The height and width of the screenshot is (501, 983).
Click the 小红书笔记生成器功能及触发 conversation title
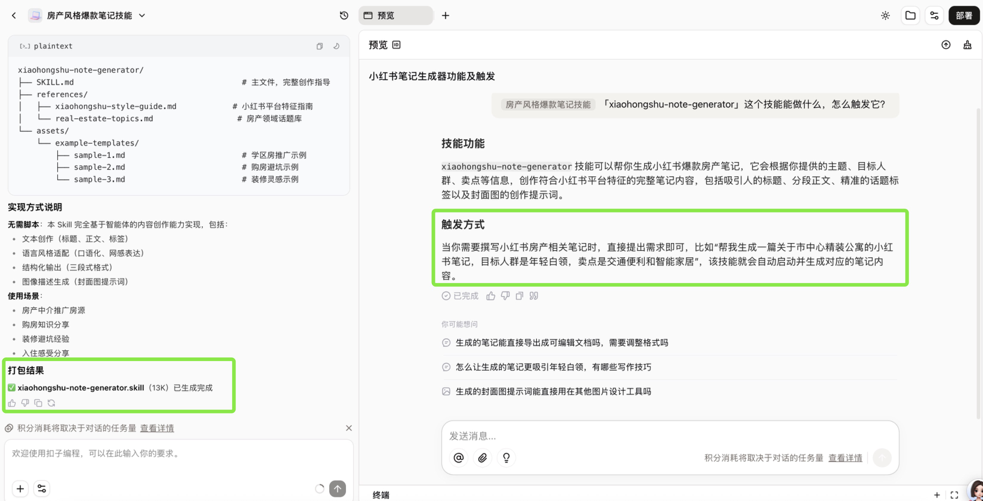click(432, 76)
